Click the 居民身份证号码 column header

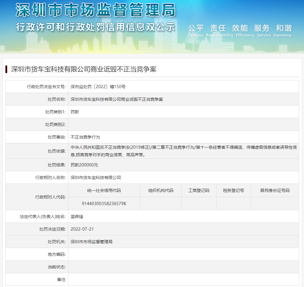coord(275,190)
